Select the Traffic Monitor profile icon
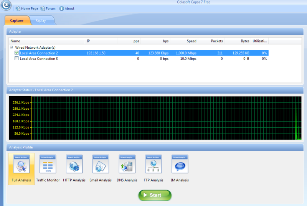 tap(48, 164)
